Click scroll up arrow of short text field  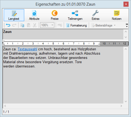click(x=126, y=32)
